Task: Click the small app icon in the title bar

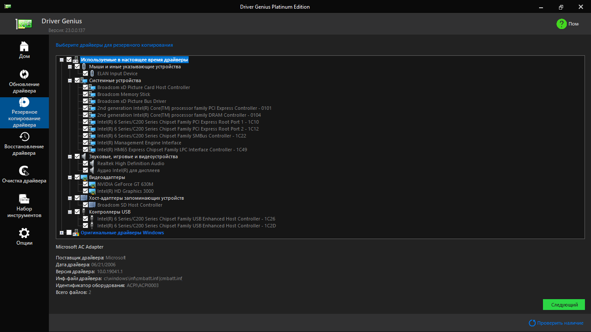Action: [x=8, y=6]
